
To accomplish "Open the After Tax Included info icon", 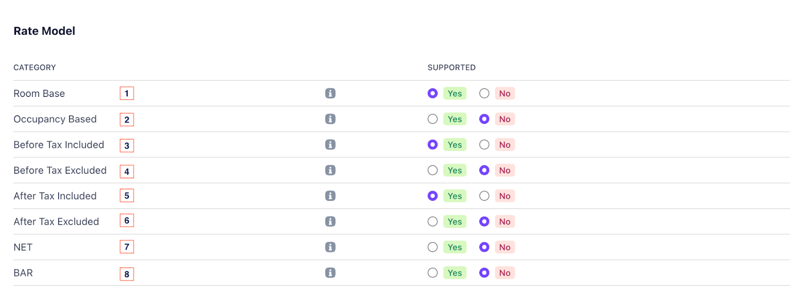I will [x=330, y=196].
